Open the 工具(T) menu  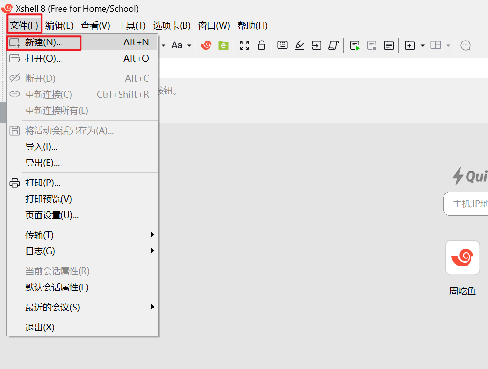pyautogui.click(x=132, y=25)
